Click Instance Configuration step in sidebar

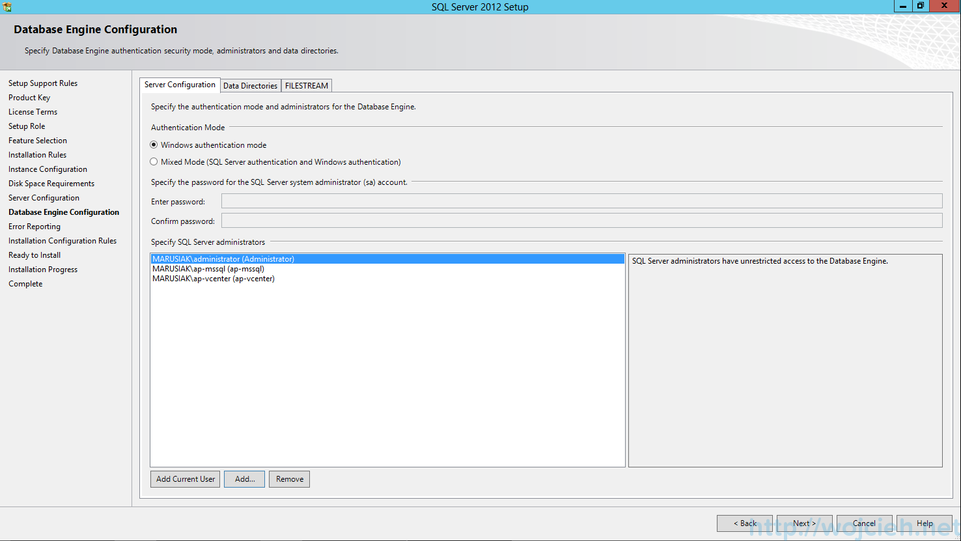point(48,169)
